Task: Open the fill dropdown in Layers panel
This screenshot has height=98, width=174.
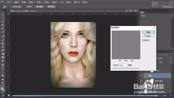Action: pyautogui.click(x=170, y=62)
